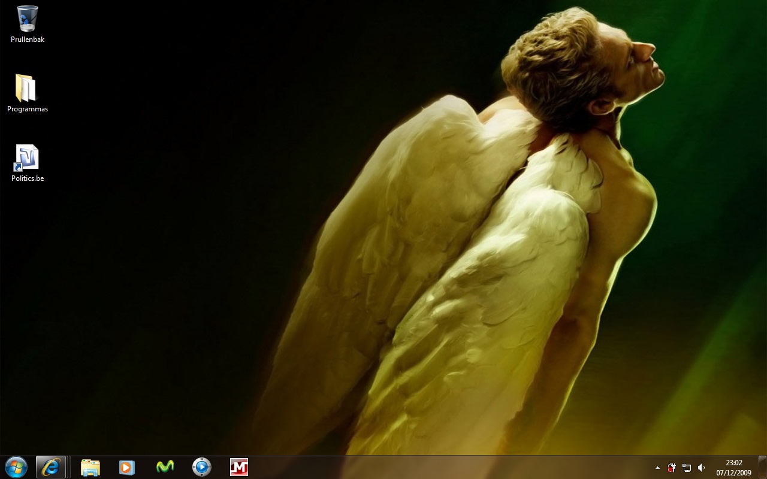Click the power plug tray icon
This screenshot has width=767, height=479.
(672, 468)
